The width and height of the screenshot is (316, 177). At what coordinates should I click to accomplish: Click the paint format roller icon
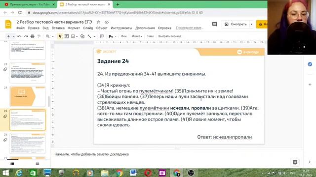click(39, 36)
